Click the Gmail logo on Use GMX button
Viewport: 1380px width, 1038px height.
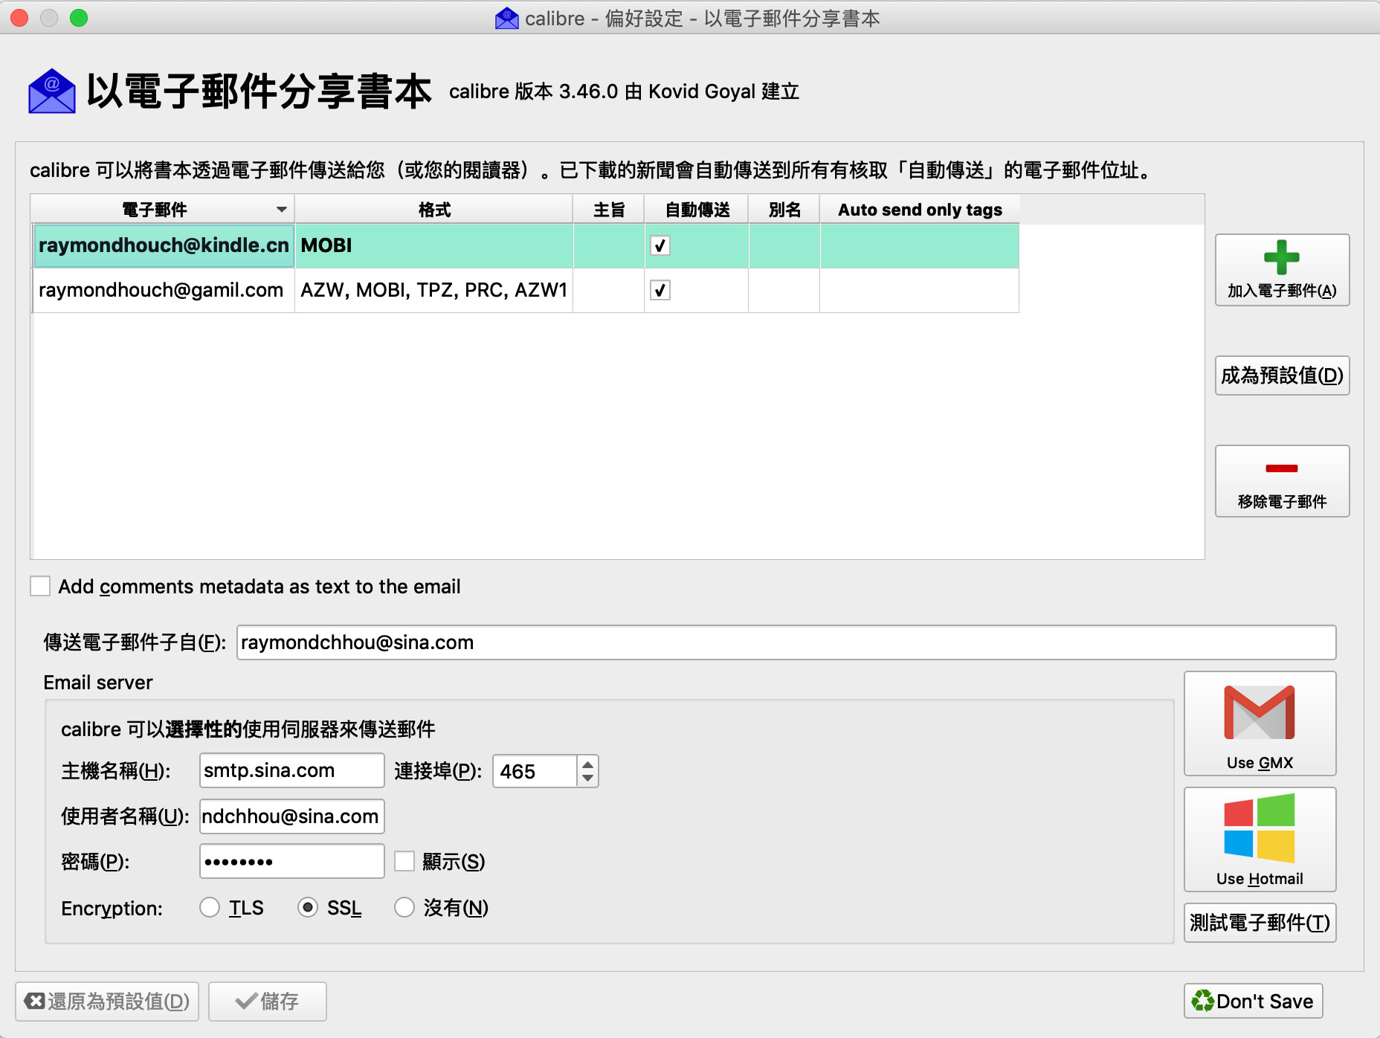coord(1260,712)
